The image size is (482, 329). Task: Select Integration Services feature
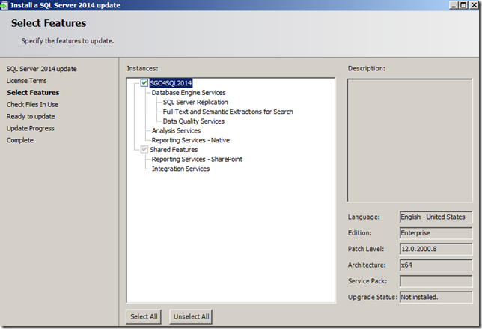tap(180, 169)
